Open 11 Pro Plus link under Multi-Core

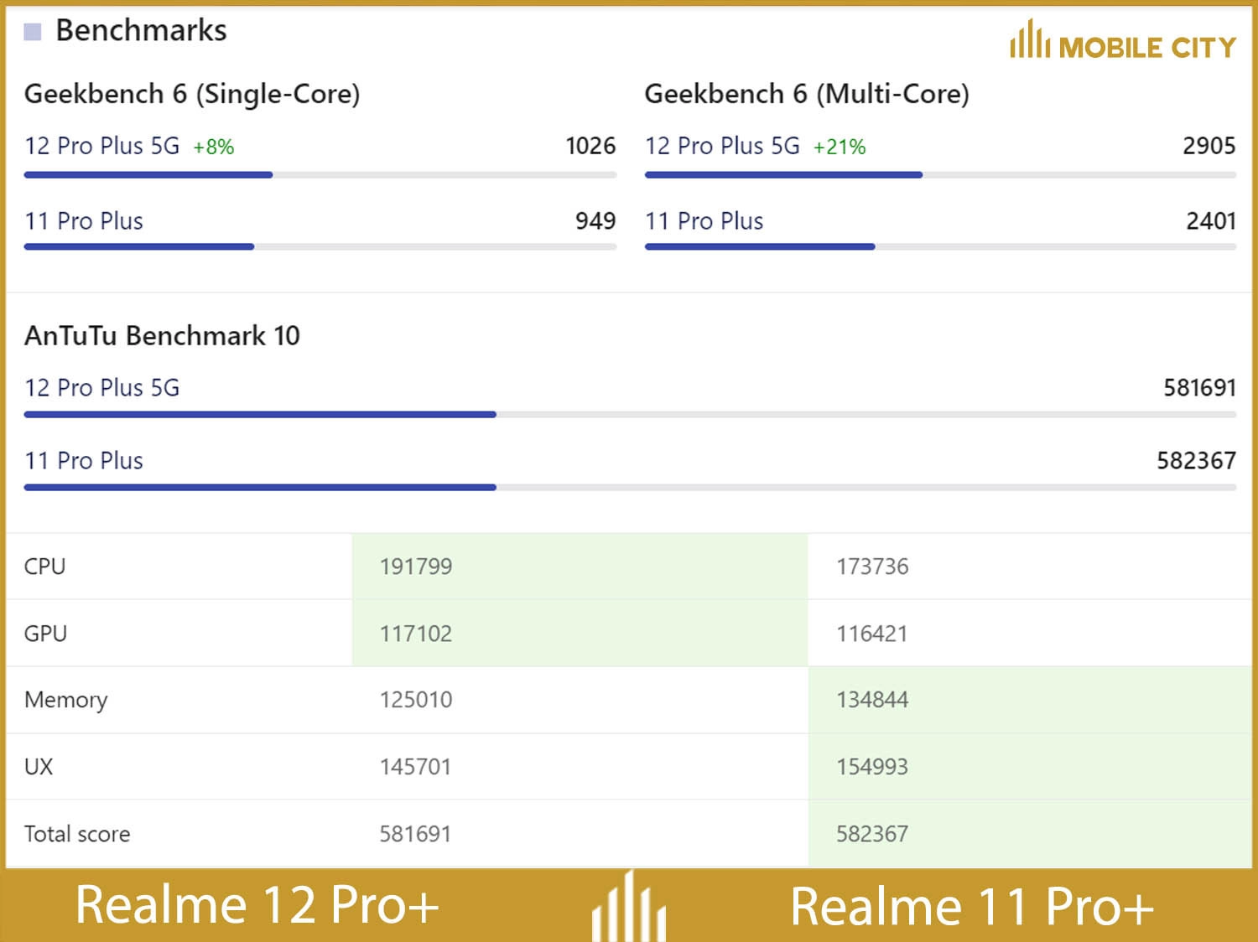click(x=704, y=221)
